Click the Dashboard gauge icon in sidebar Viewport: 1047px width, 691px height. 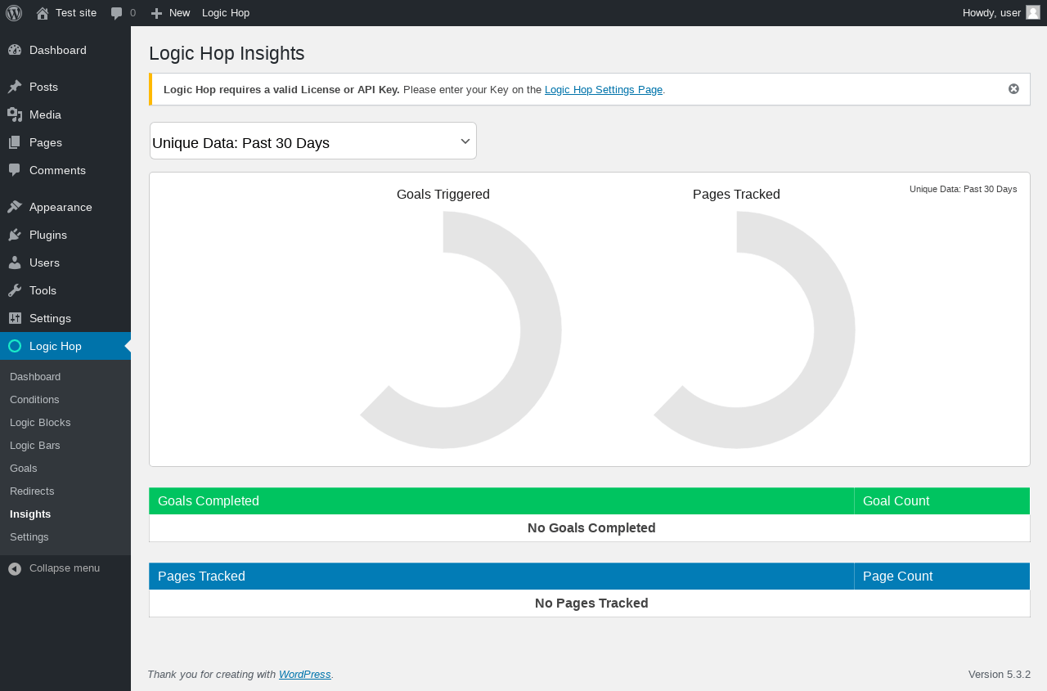15,50
